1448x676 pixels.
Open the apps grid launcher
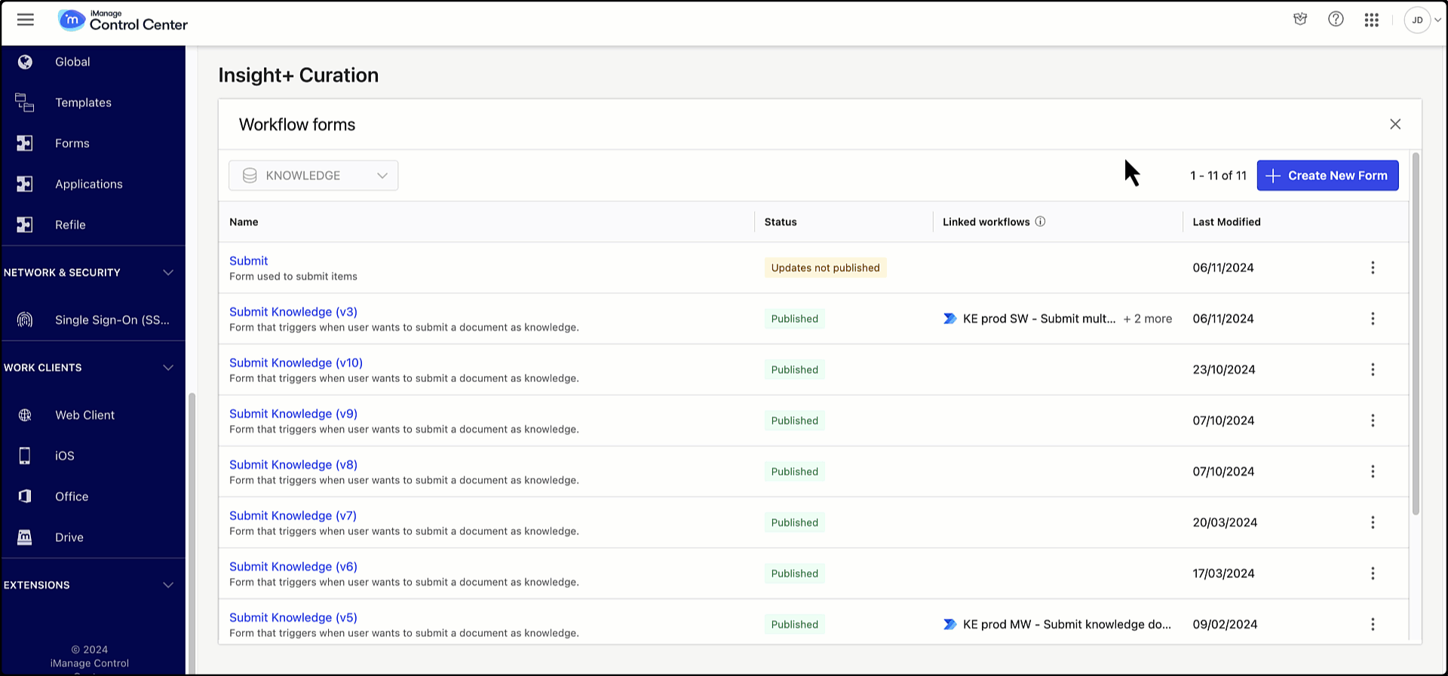point(1371,20)
